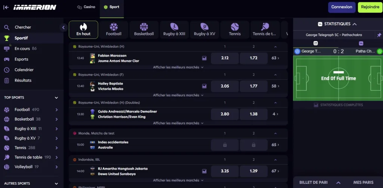Select the Tennis category tile

click(235, 30)
